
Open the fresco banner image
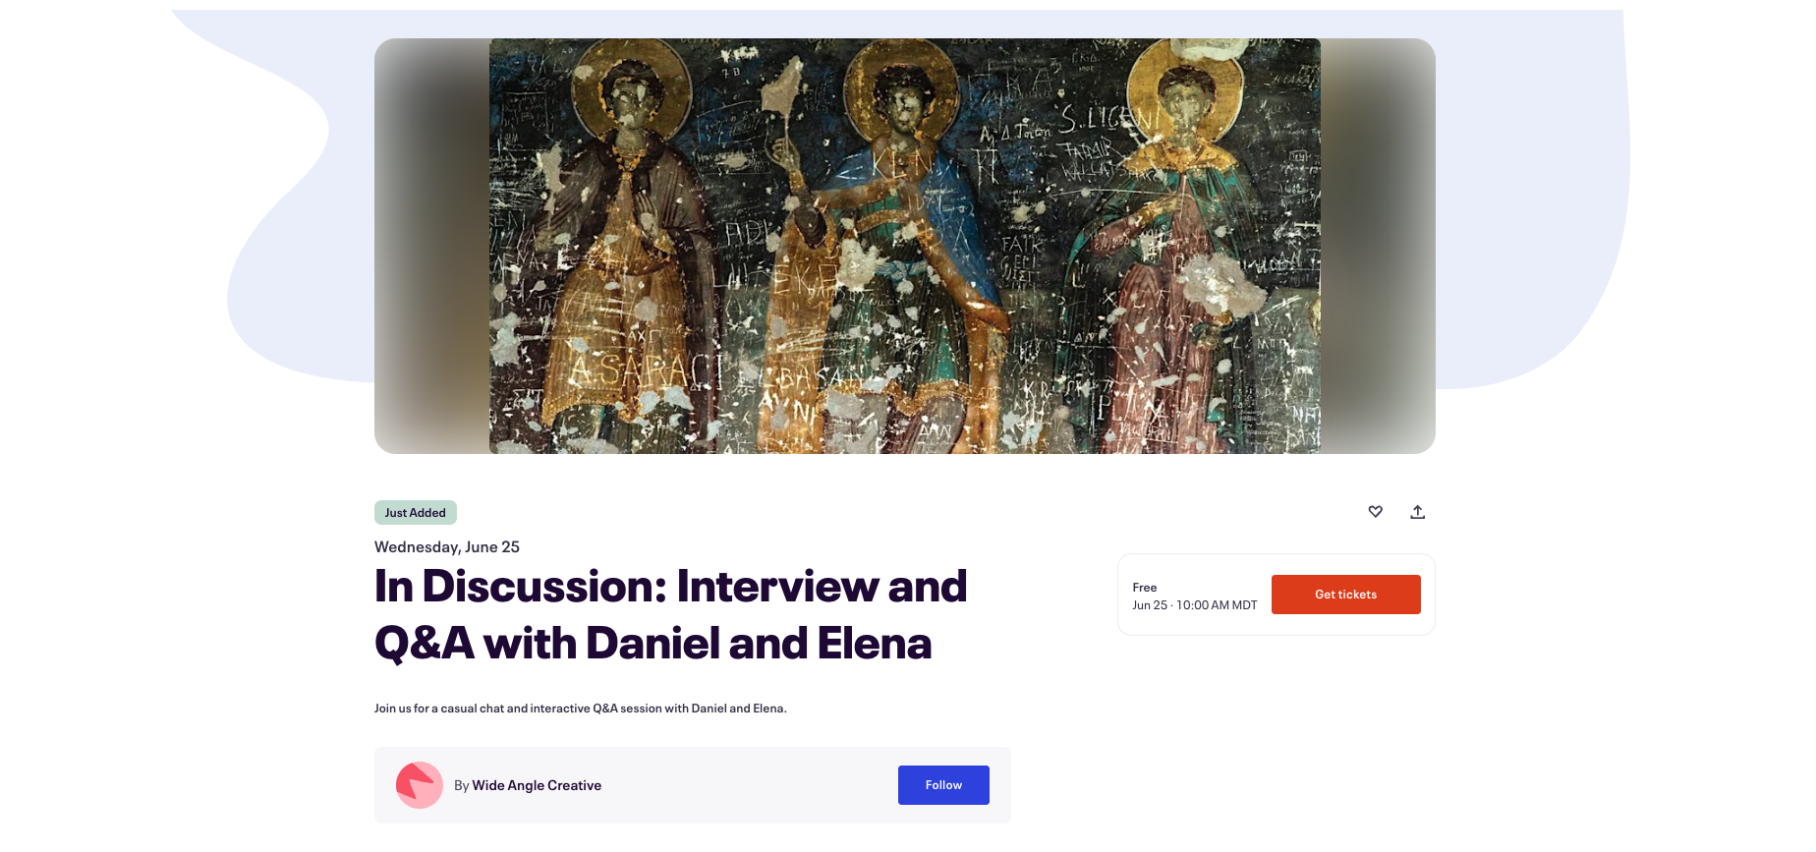(x=905, y=246)
